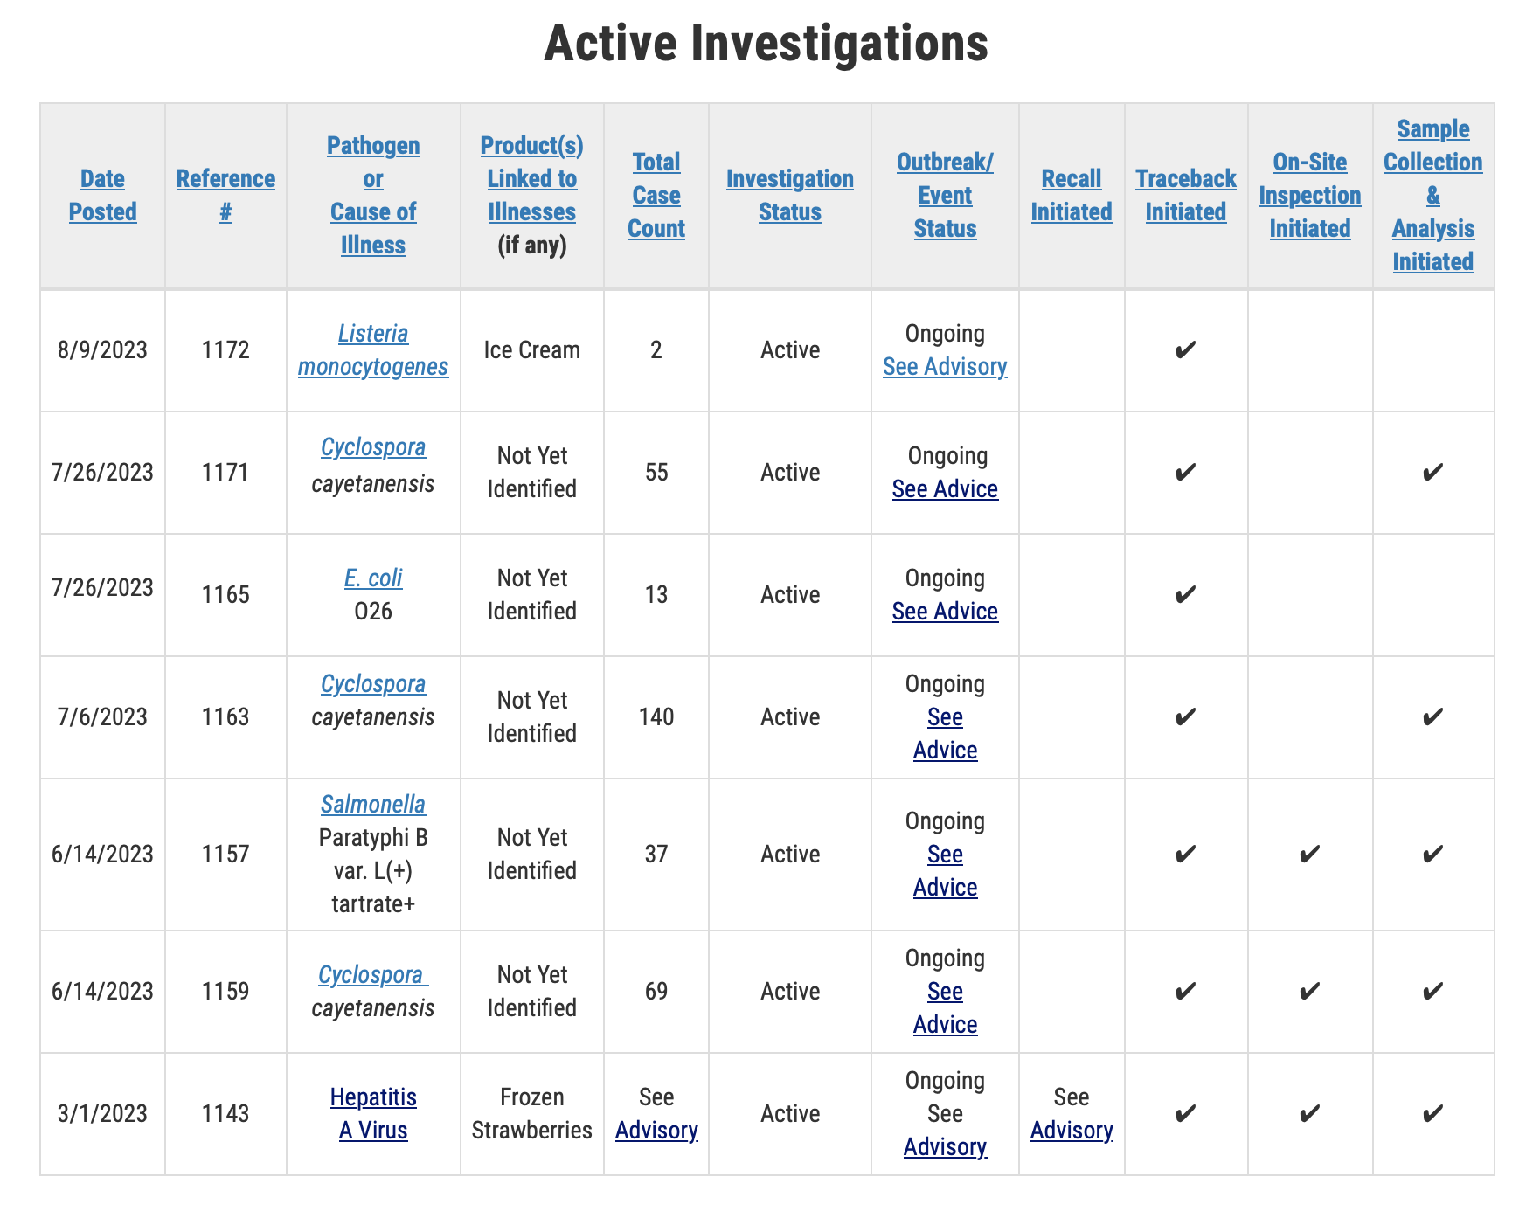Open the Hepatitis A Virus link

coord(373,1113)
